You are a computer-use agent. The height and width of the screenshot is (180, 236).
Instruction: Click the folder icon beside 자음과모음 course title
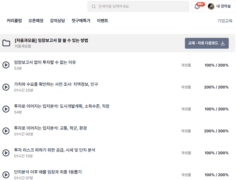tap(6, 43)
